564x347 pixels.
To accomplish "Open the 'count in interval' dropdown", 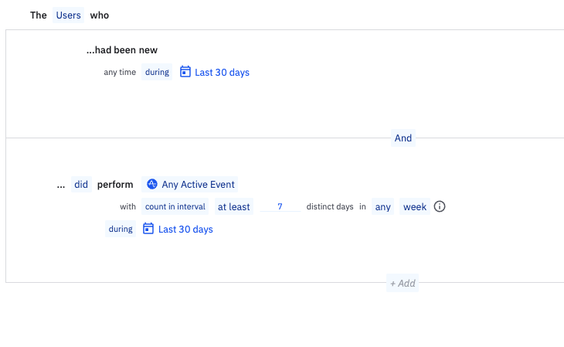I will tap(175, 207).
